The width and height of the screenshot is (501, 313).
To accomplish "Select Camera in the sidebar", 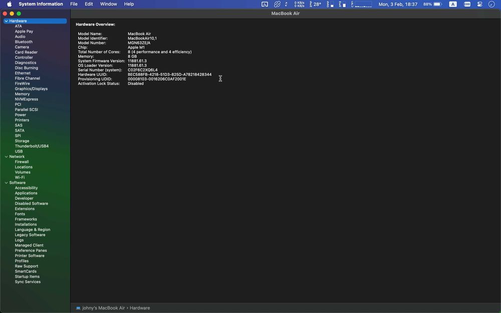I will pos(22,47).
